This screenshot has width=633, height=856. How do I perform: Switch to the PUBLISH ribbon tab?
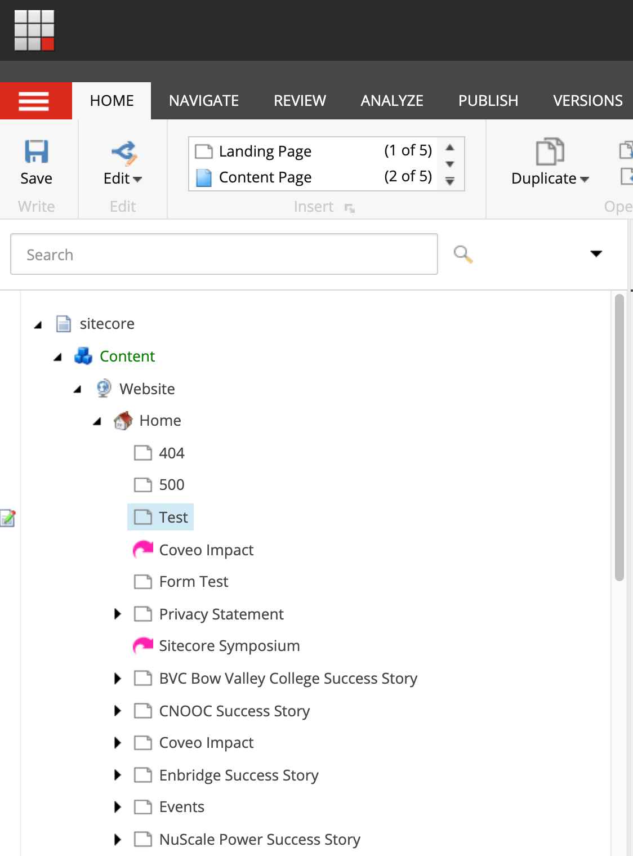coord(488,101)
